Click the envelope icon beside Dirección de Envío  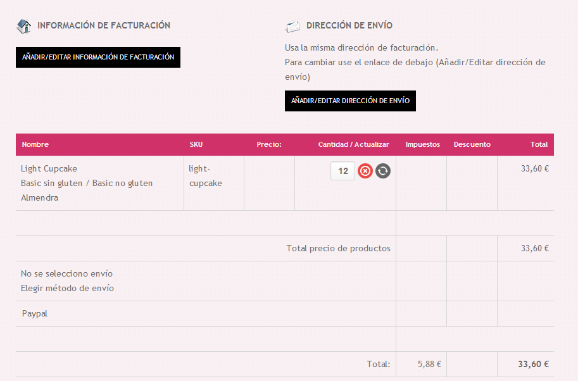(x=292, y=27)
